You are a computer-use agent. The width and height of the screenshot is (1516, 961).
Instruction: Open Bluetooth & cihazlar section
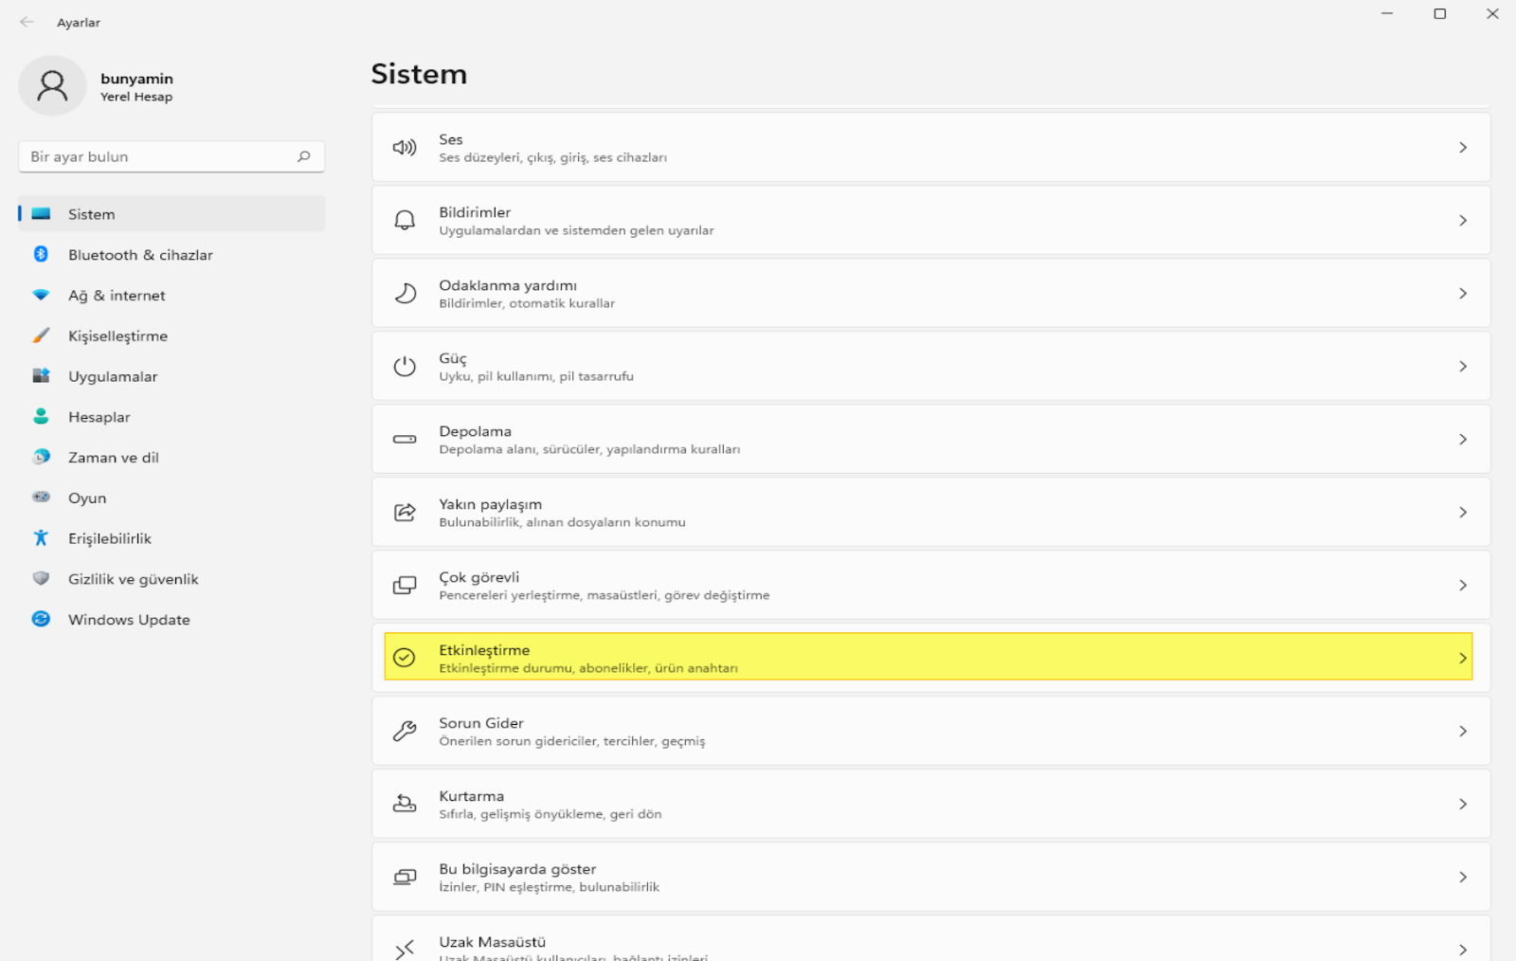click(171, 255)
